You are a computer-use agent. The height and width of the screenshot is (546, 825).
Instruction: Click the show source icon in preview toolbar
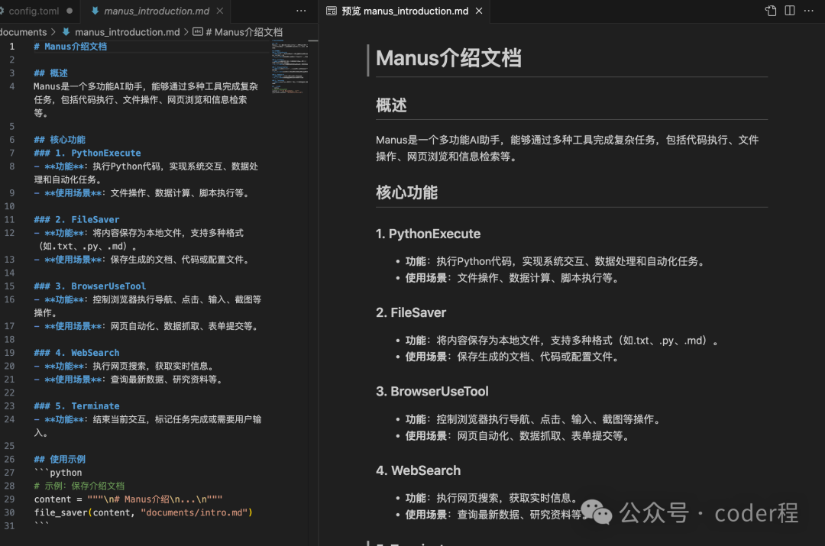click(x=771, y=11)
